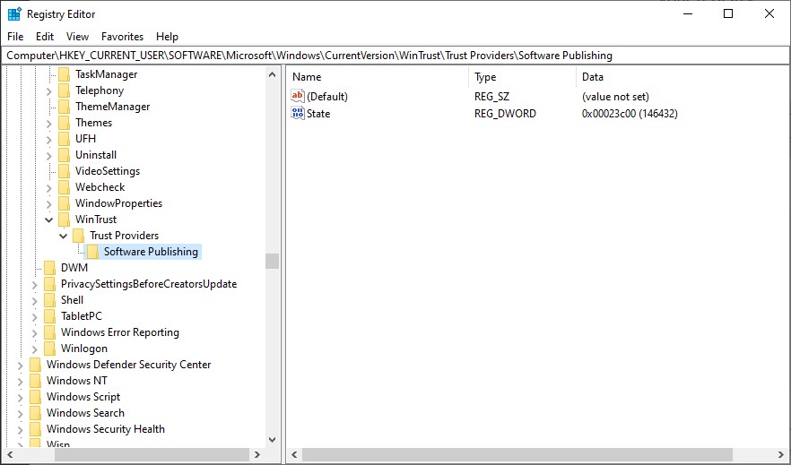
Task: Click the tree pane scroll down arrow
Action: tap(272, 440)
